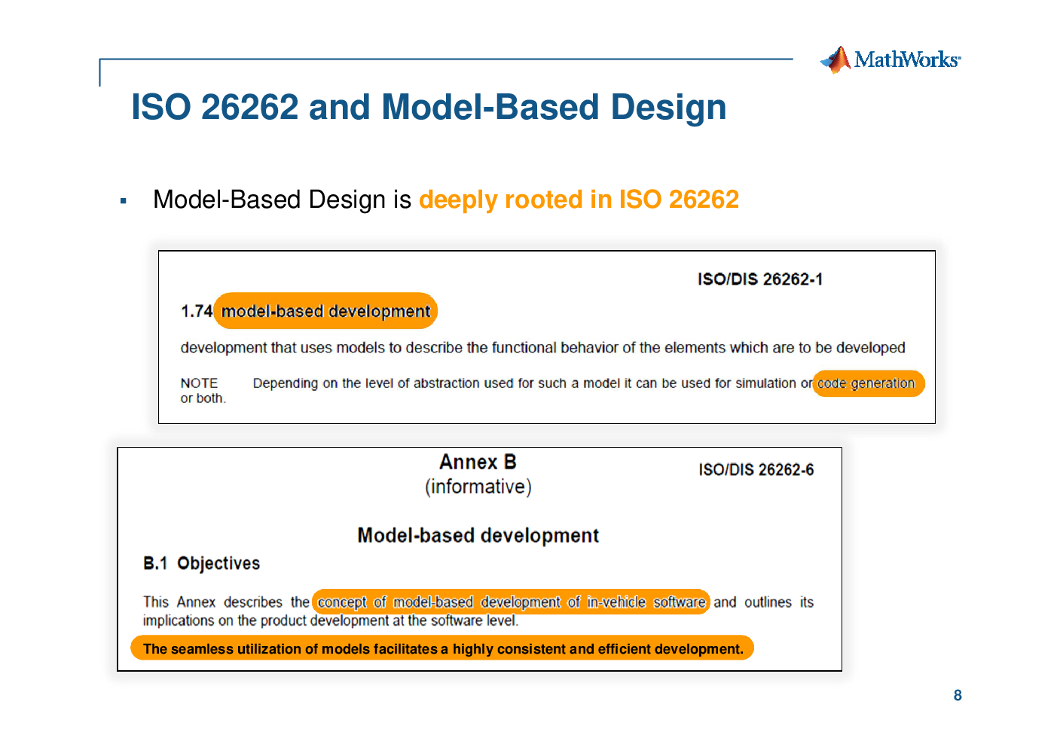The height and width of the screenshot is (747, 1057).
Task: Click the '(informative)' subtitle
Action: pyautogui.click(x=478, y=487)
